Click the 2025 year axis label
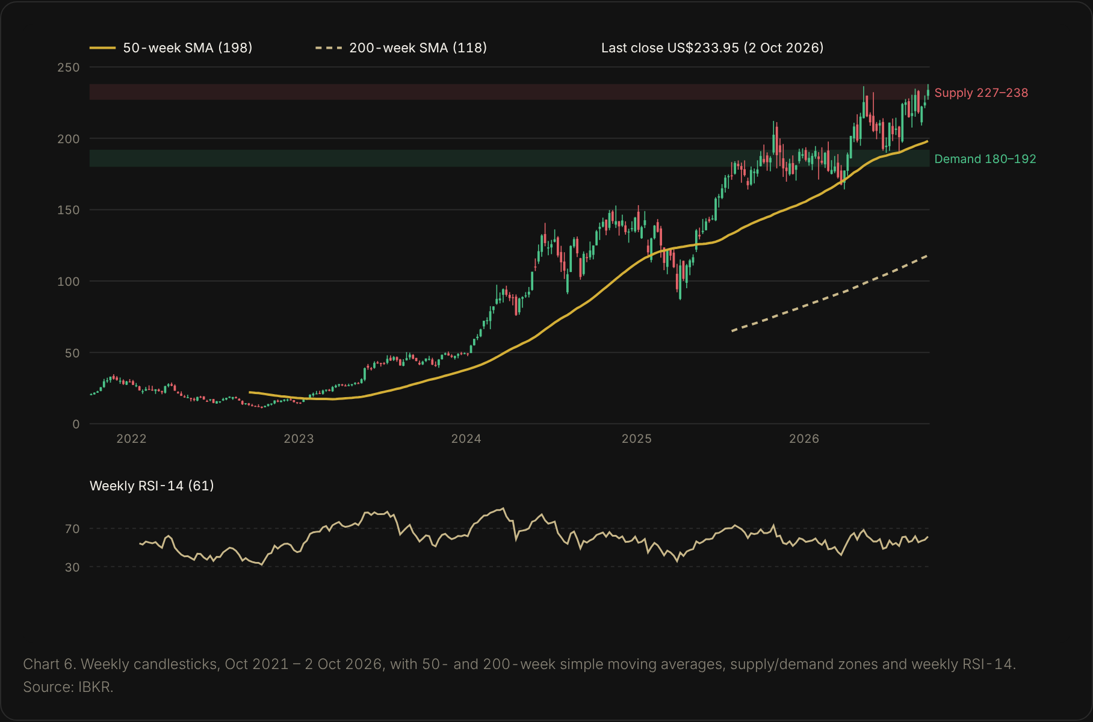This screenshot has height=722, width=1093. point(637,439)
